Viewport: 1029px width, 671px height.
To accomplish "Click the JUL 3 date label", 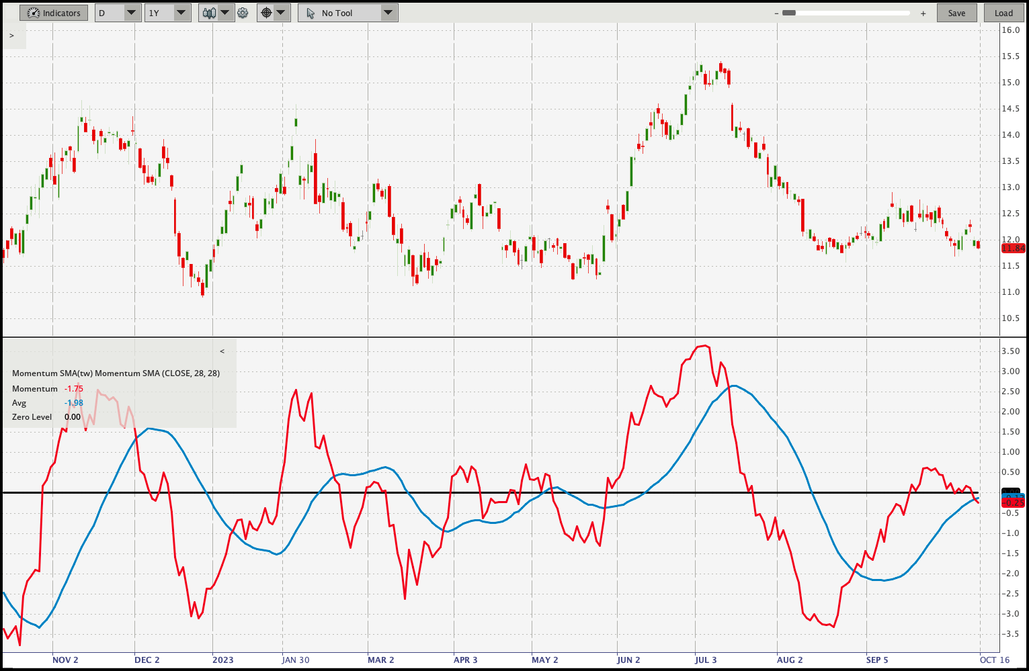I will pos(706,660).
